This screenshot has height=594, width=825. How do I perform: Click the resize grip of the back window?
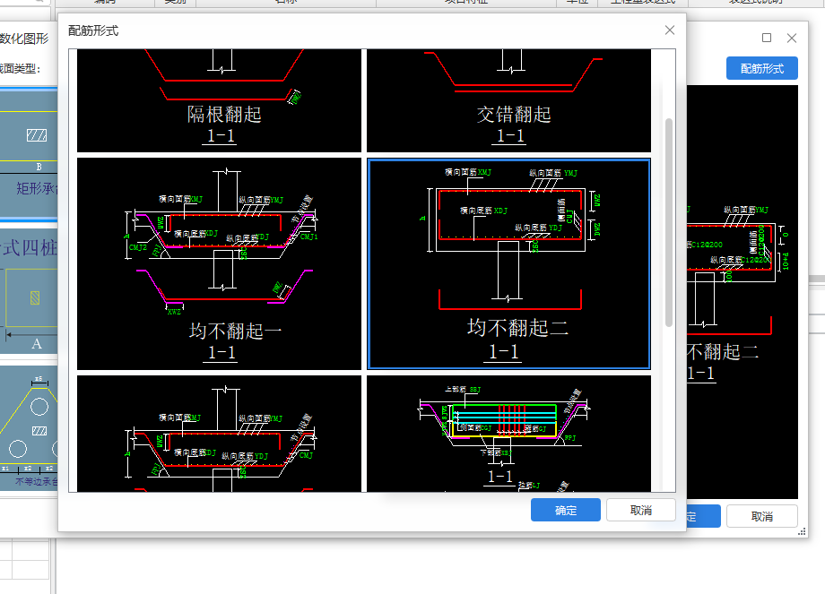click(x=802, y=531)
